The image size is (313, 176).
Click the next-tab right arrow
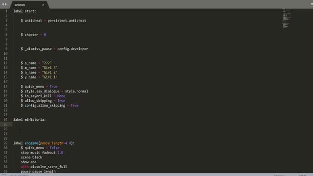pos(6,4)
